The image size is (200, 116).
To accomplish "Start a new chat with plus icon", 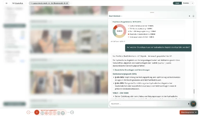I will pyautogui.click(x=189, y=16).
